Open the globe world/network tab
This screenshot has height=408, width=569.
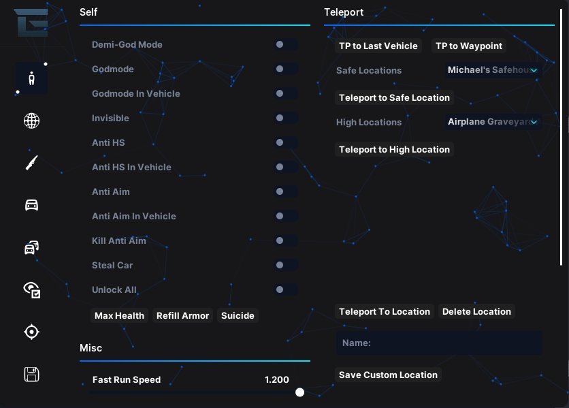point(31,121)
